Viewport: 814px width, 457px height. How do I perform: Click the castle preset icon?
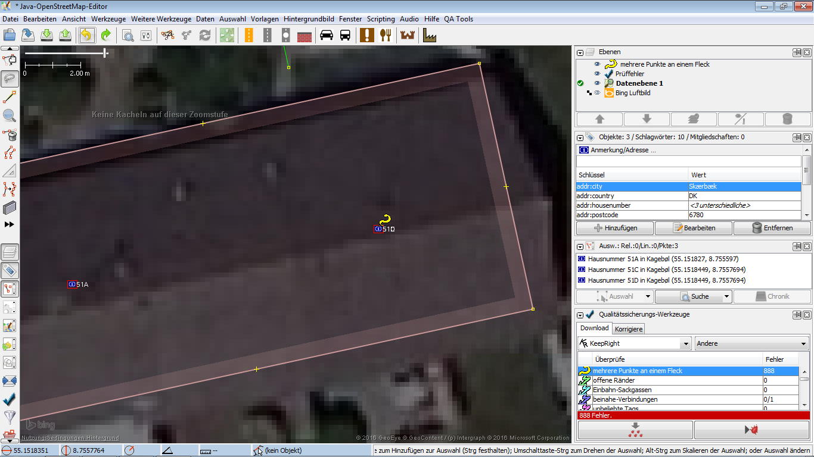click(x=408, y=35)
